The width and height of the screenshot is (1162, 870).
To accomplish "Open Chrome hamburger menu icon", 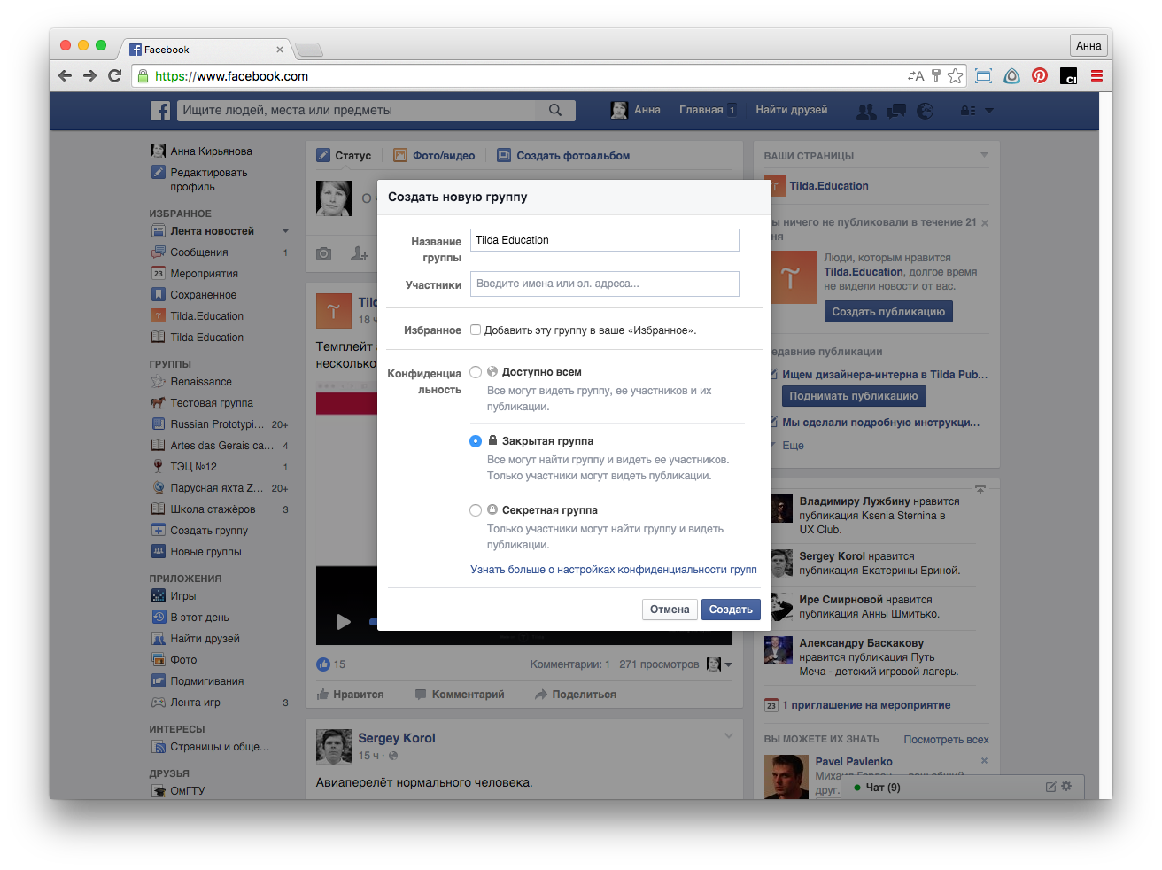I will tap(1096, 76).
